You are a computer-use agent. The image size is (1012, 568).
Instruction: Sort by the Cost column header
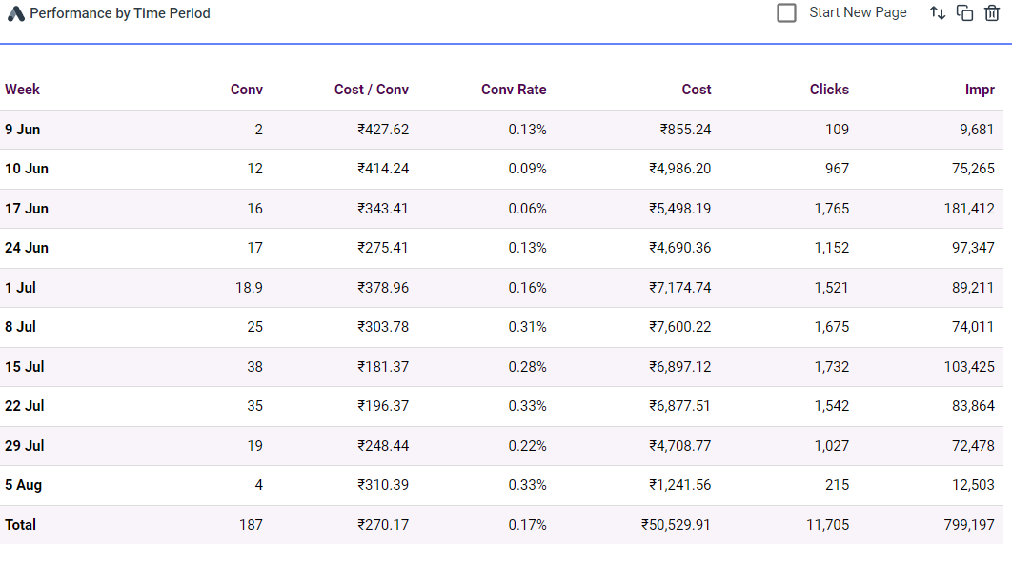(697, 90)
